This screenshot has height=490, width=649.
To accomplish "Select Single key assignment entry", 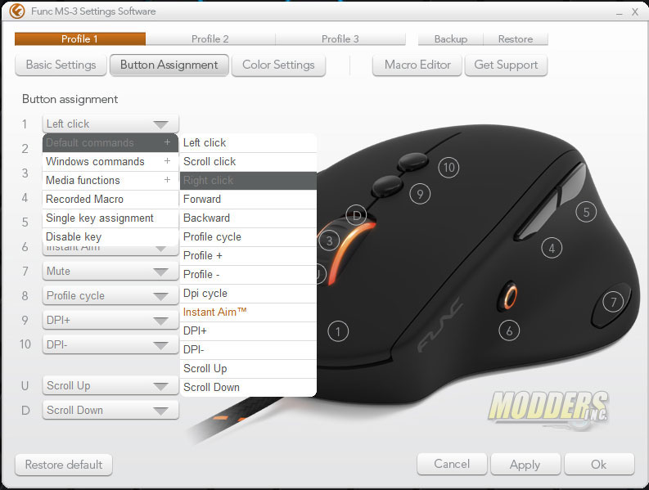I will 110,218.
